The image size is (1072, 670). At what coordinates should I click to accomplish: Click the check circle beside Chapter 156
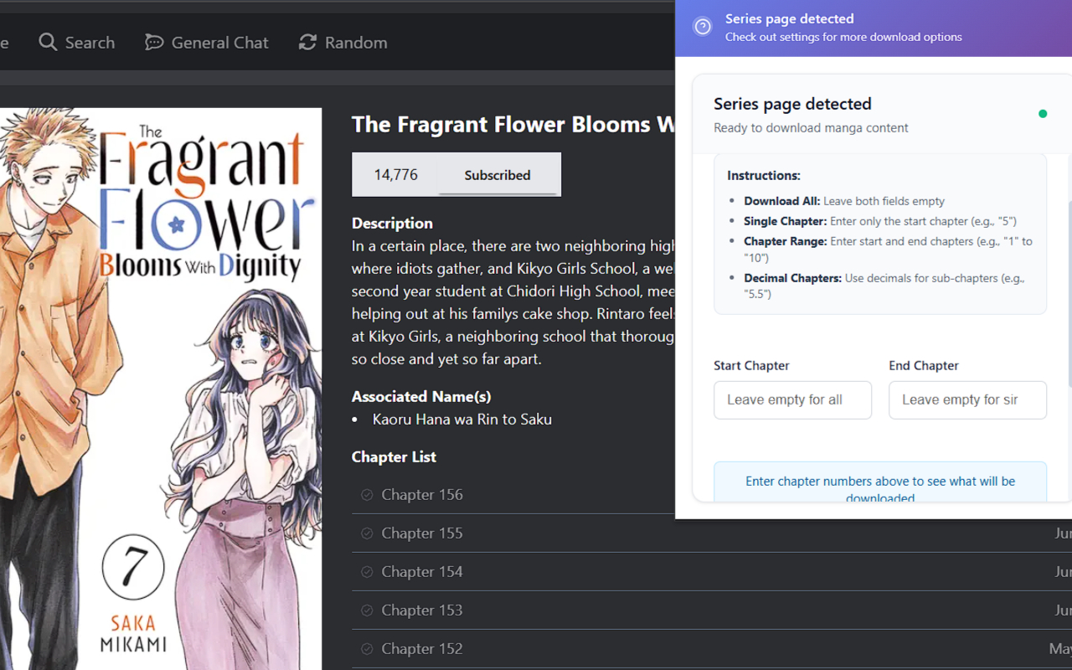click(x=367, y=495)
